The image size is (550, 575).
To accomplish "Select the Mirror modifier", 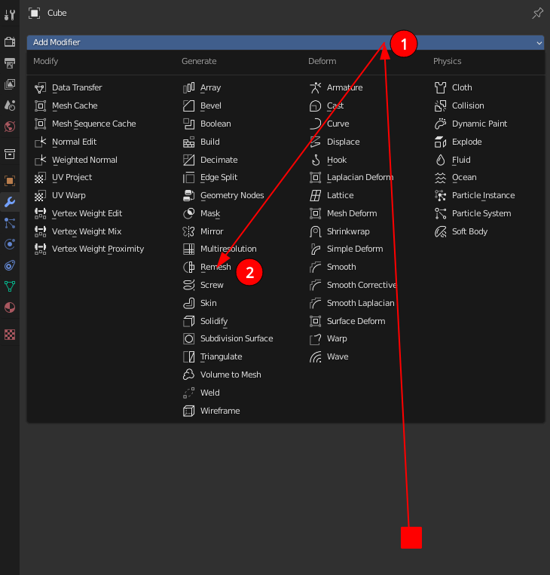I will [203, 231].
